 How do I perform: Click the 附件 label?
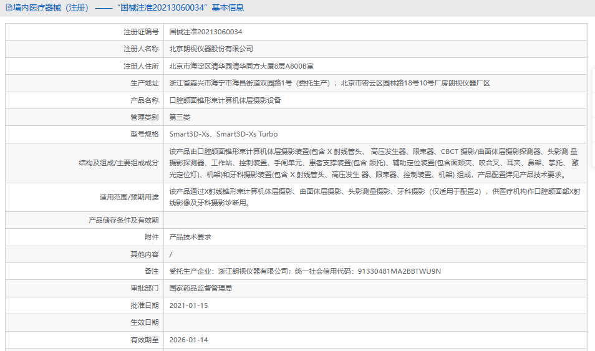pos(152,237)
